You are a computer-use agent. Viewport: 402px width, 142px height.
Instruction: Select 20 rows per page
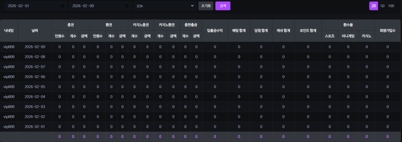click(373, 6)
